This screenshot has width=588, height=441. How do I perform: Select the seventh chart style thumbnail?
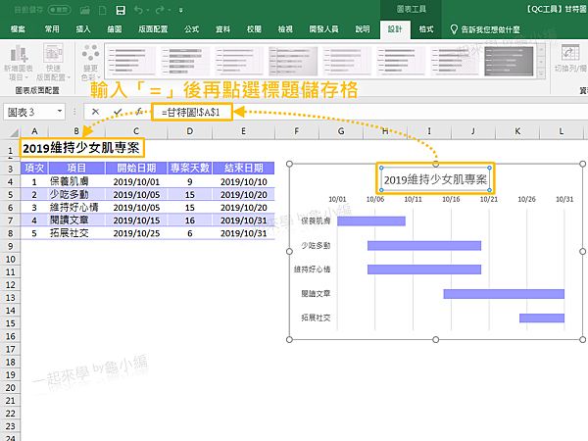pos(456,61)
